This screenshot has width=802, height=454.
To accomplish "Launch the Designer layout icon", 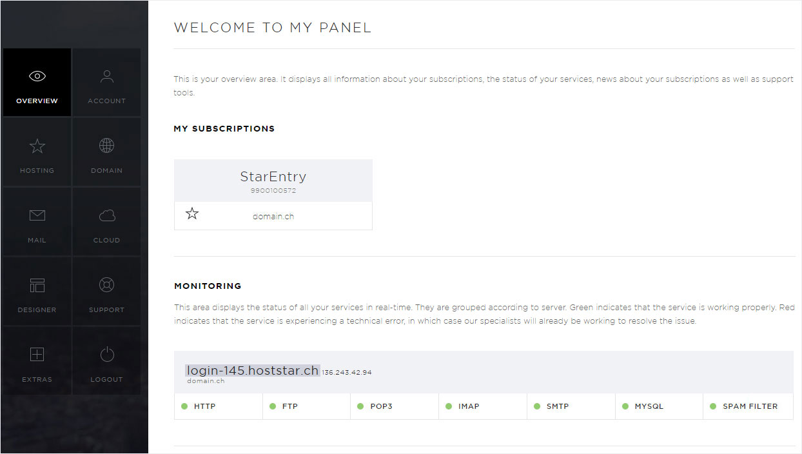I will tap(37, 285).
